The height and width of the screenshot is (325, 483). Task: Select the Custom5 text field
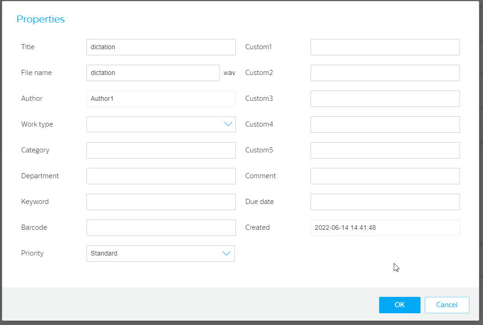[x=385, y=151]
